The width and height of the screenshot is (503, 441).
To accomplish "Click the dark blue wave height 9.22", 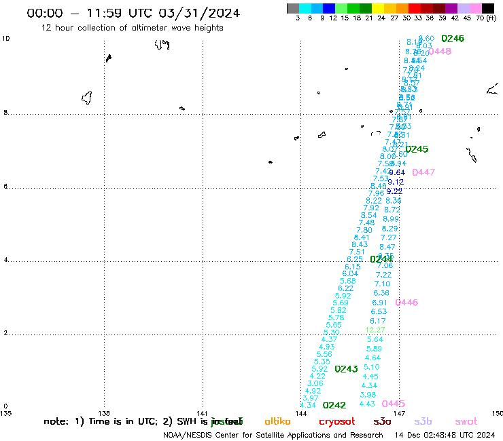I will 394,191.
